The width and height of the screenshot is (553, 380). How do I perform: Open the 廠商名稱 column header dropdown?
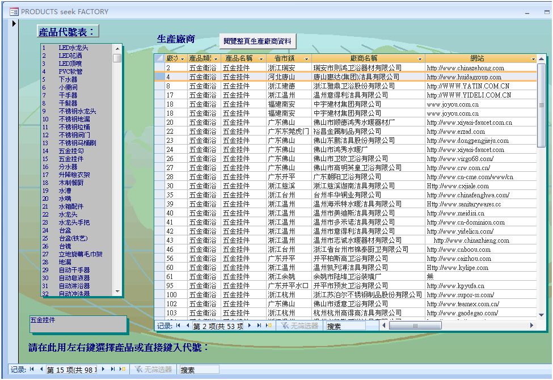(420, 59)
